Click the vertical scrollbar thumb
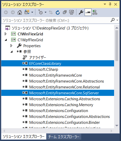Viewport: 121px width, 141px height. point(117,46)
